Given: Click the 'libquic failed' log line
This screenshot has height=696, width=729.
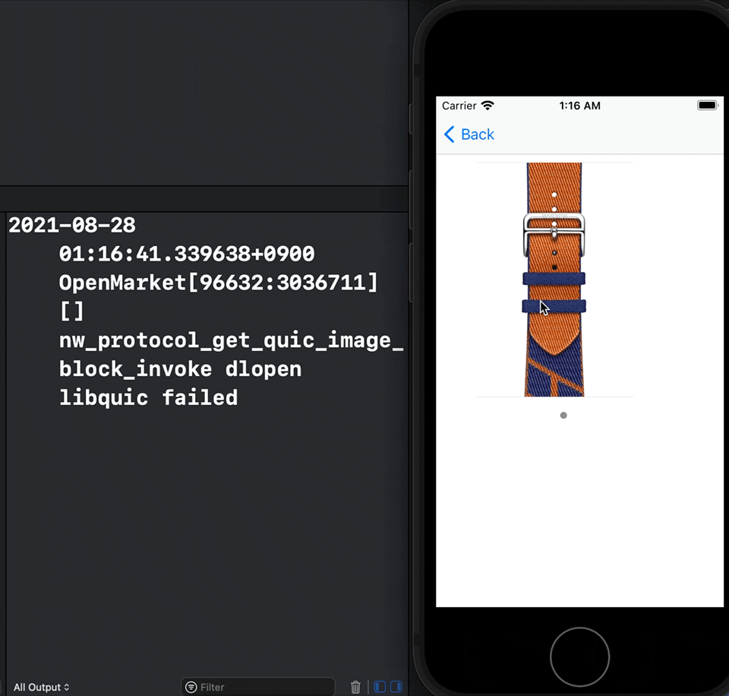Looking at the screenshot, I should [148, 398].
